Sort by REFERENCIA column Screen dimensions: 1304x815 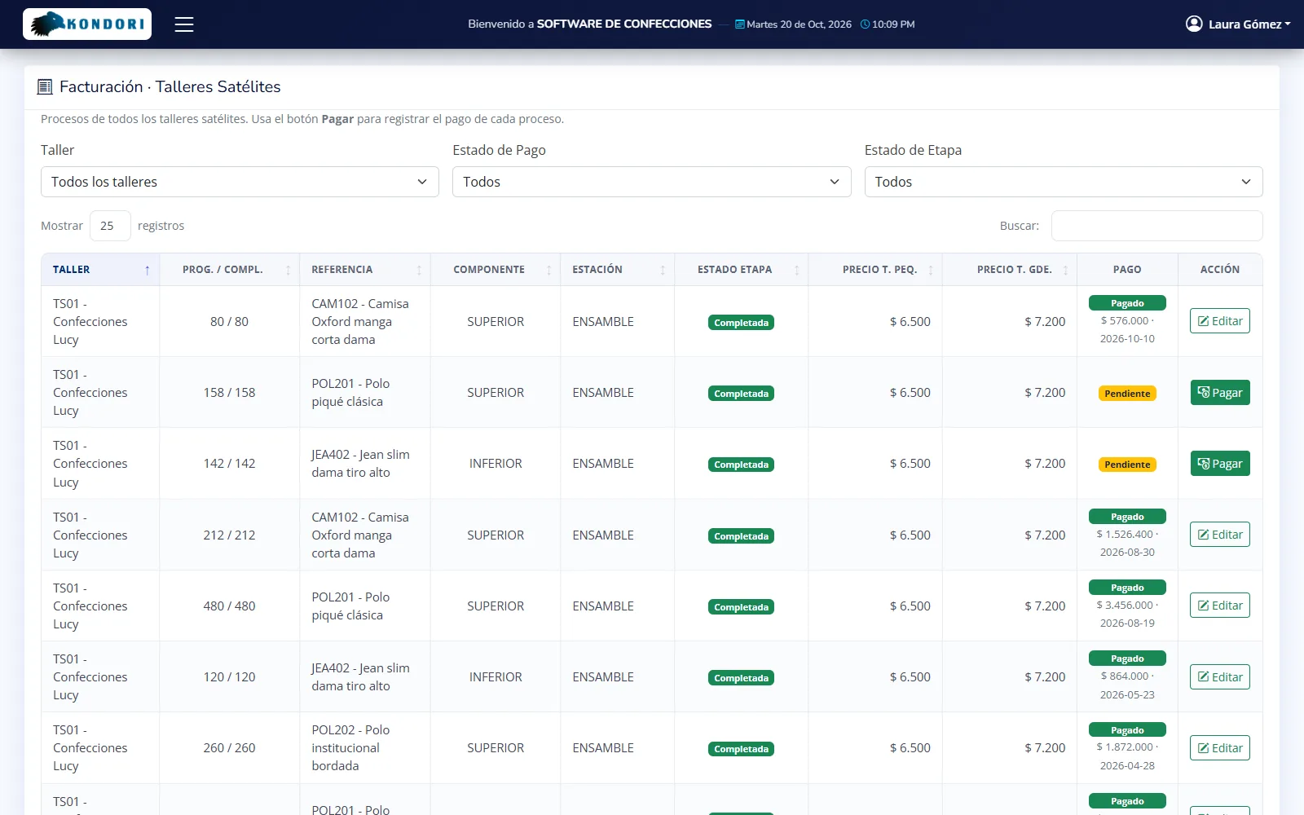365,270
